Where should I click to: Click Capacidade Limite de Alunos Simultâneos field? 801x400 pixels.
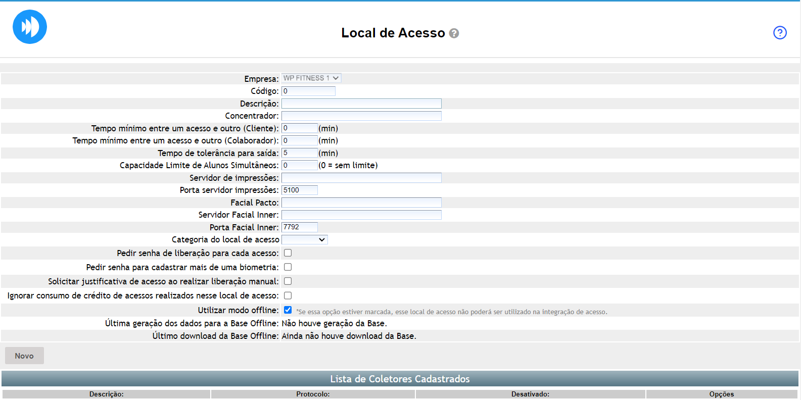pos(299,166)
